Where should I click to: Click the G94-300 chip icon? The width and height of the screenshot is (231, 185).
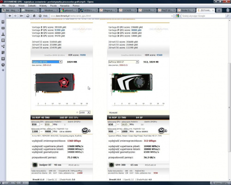(111, 165)
